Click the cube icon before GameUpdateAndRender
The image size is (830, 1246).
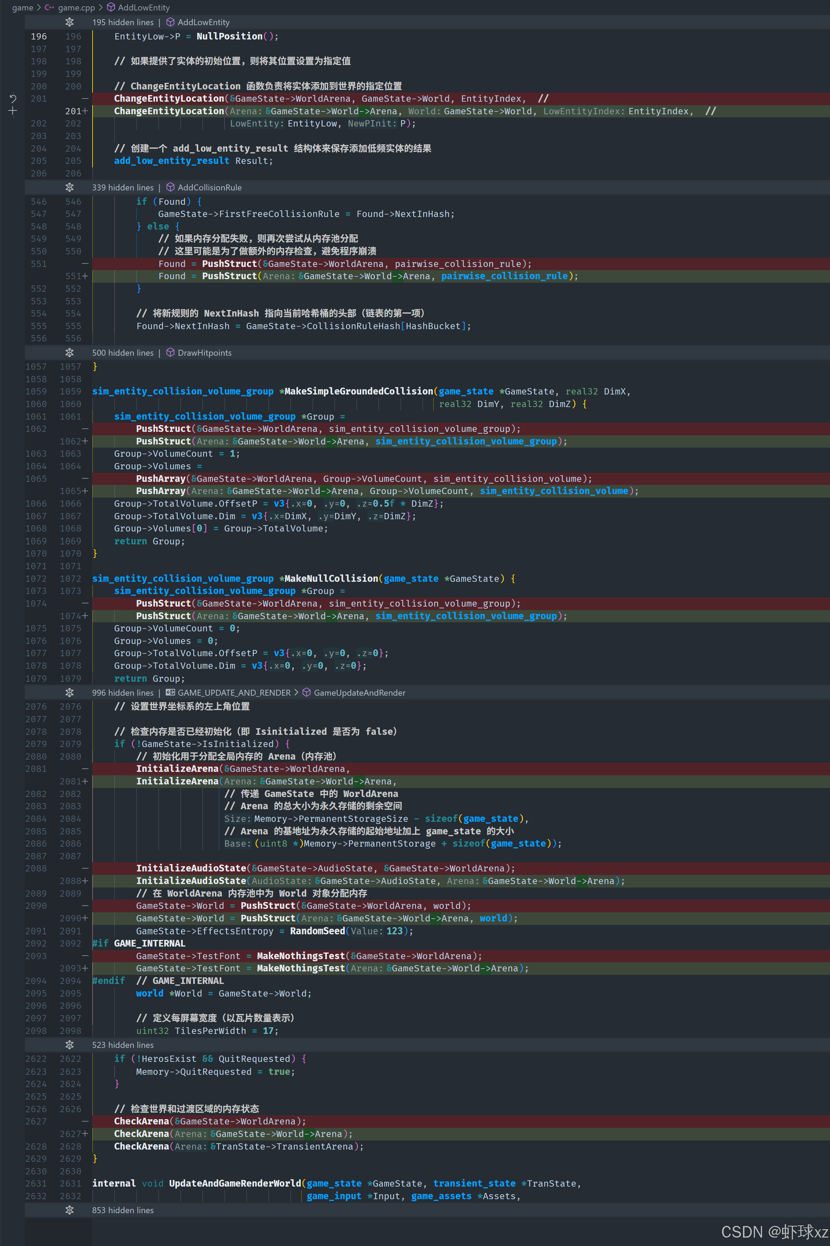306,692
